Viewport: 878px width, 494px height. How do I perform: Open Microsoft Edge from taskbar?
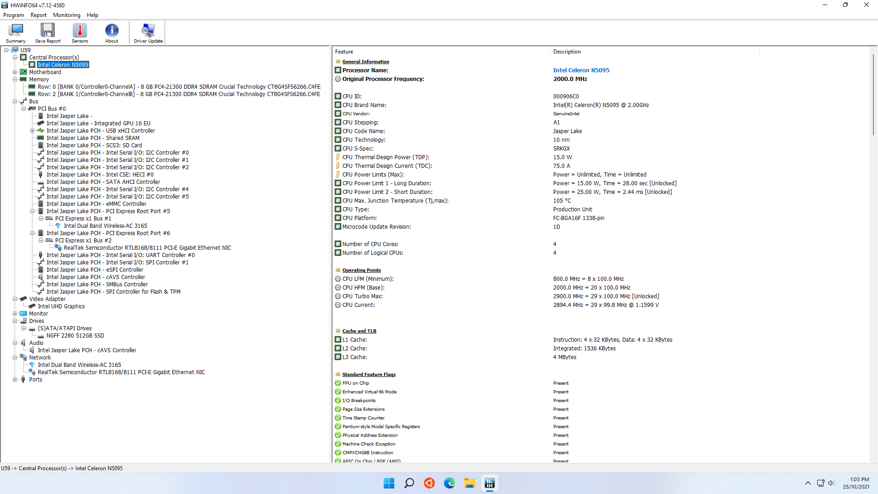coord(449,483)
